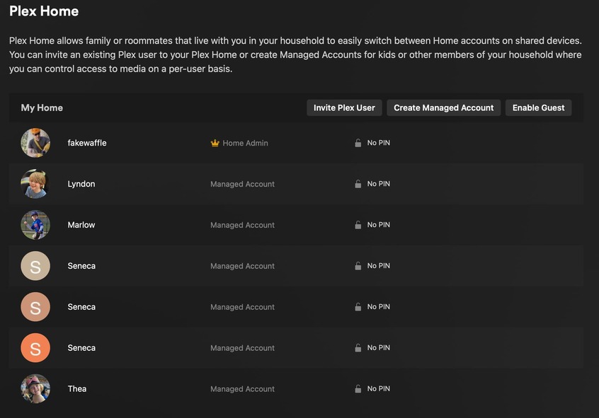Select the Lyndon user name
This screenshot has height=418, width=599.
81,184
